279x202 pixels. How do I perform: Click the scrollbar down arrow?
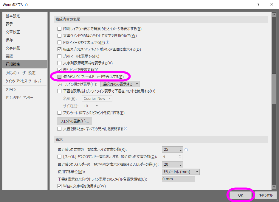274,187
